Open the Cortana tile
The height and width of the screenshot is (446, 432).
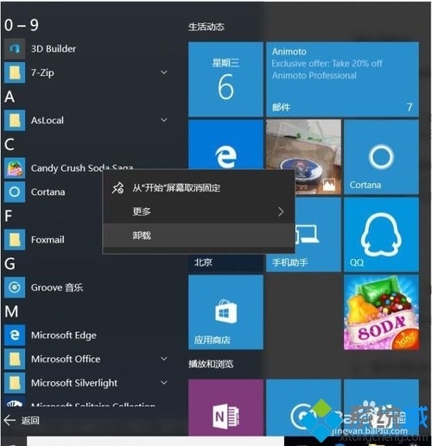click(381, 157)
